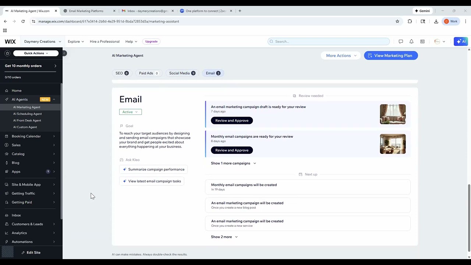Switch to the Social Media tab
The image size is (471, 265).
[x=182, y=73]
